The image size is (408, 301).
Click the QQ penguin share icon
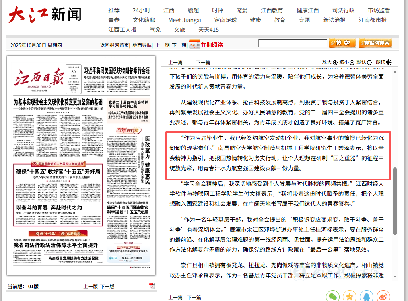click(x=367, y=297)
